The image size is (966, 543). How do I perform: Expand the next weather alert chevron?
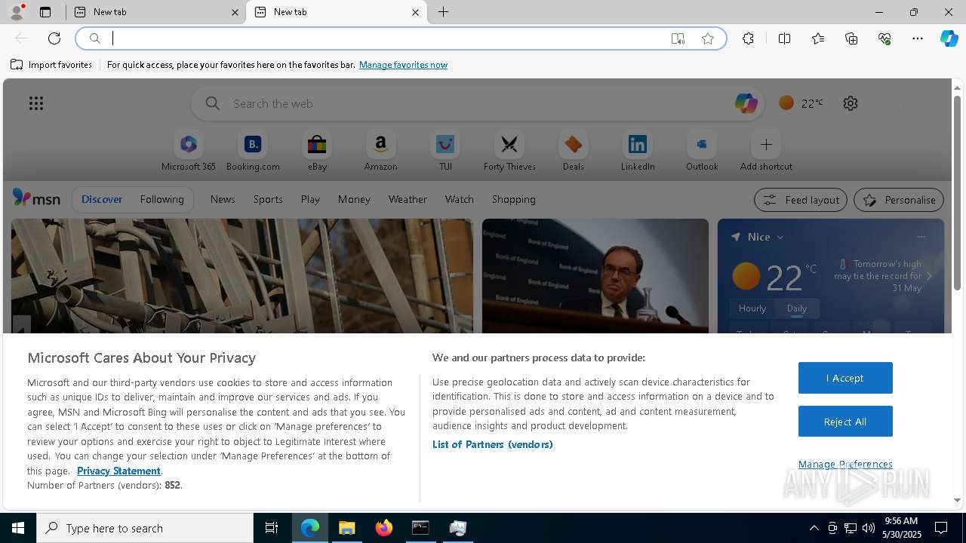[929, 276]
